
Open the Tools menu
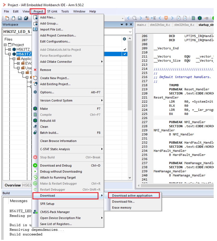click(x=65, y=11)
